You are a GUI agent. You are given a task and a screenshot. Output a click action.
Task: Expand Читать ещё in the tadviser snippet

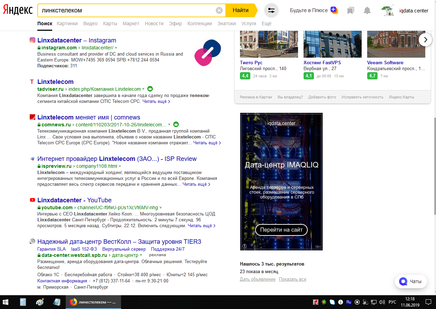(x=156, y=102)
